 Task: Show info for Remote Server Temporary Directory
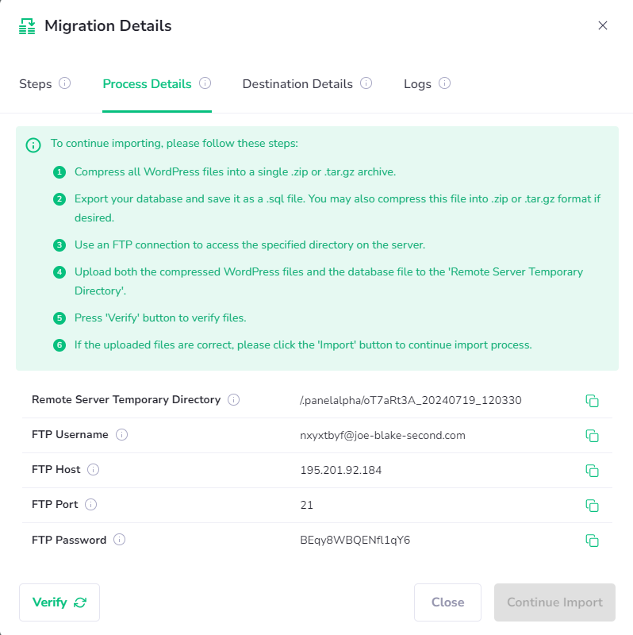click(233, 400)
